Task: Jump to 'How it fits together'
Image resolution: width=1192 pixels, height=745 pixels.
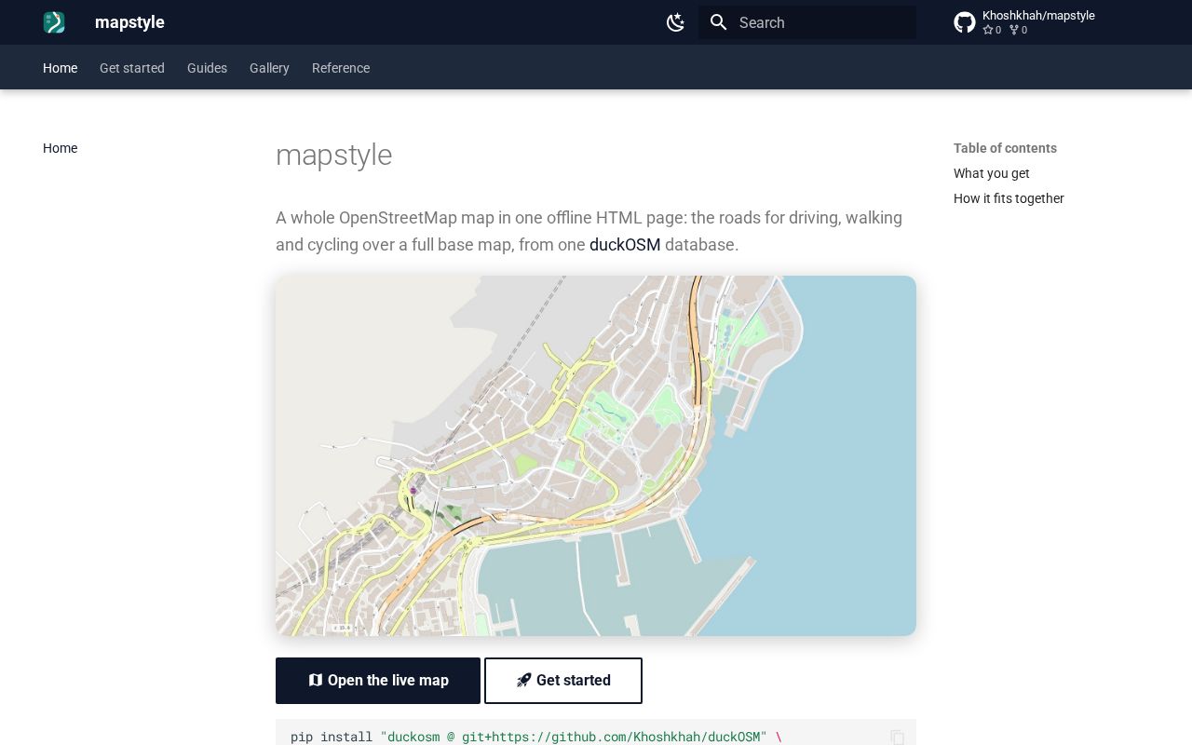Action: point(1009,198)
